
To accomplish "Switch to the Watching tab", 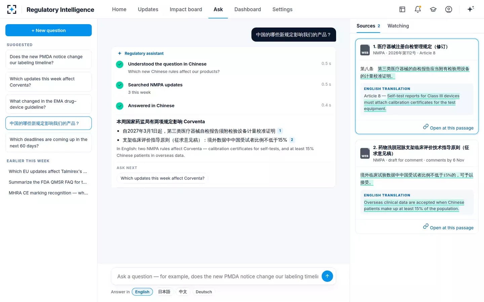I will [398, 26].
